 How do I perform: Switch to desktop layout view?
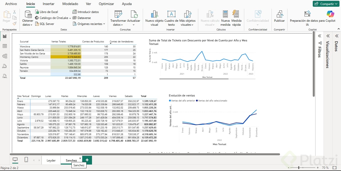coord(15,160)
